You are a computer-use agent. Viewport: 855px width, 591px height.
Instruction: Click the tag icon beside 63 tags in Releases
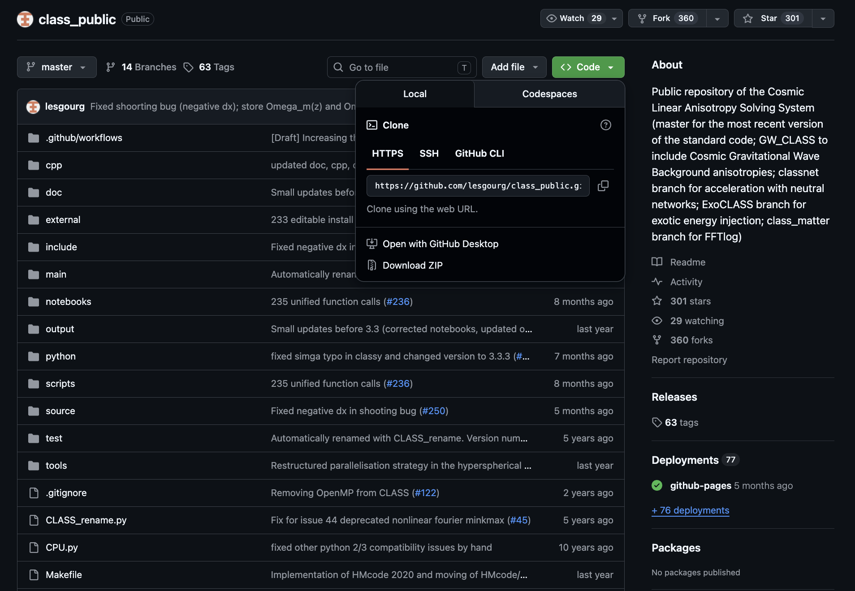point(657,422)
